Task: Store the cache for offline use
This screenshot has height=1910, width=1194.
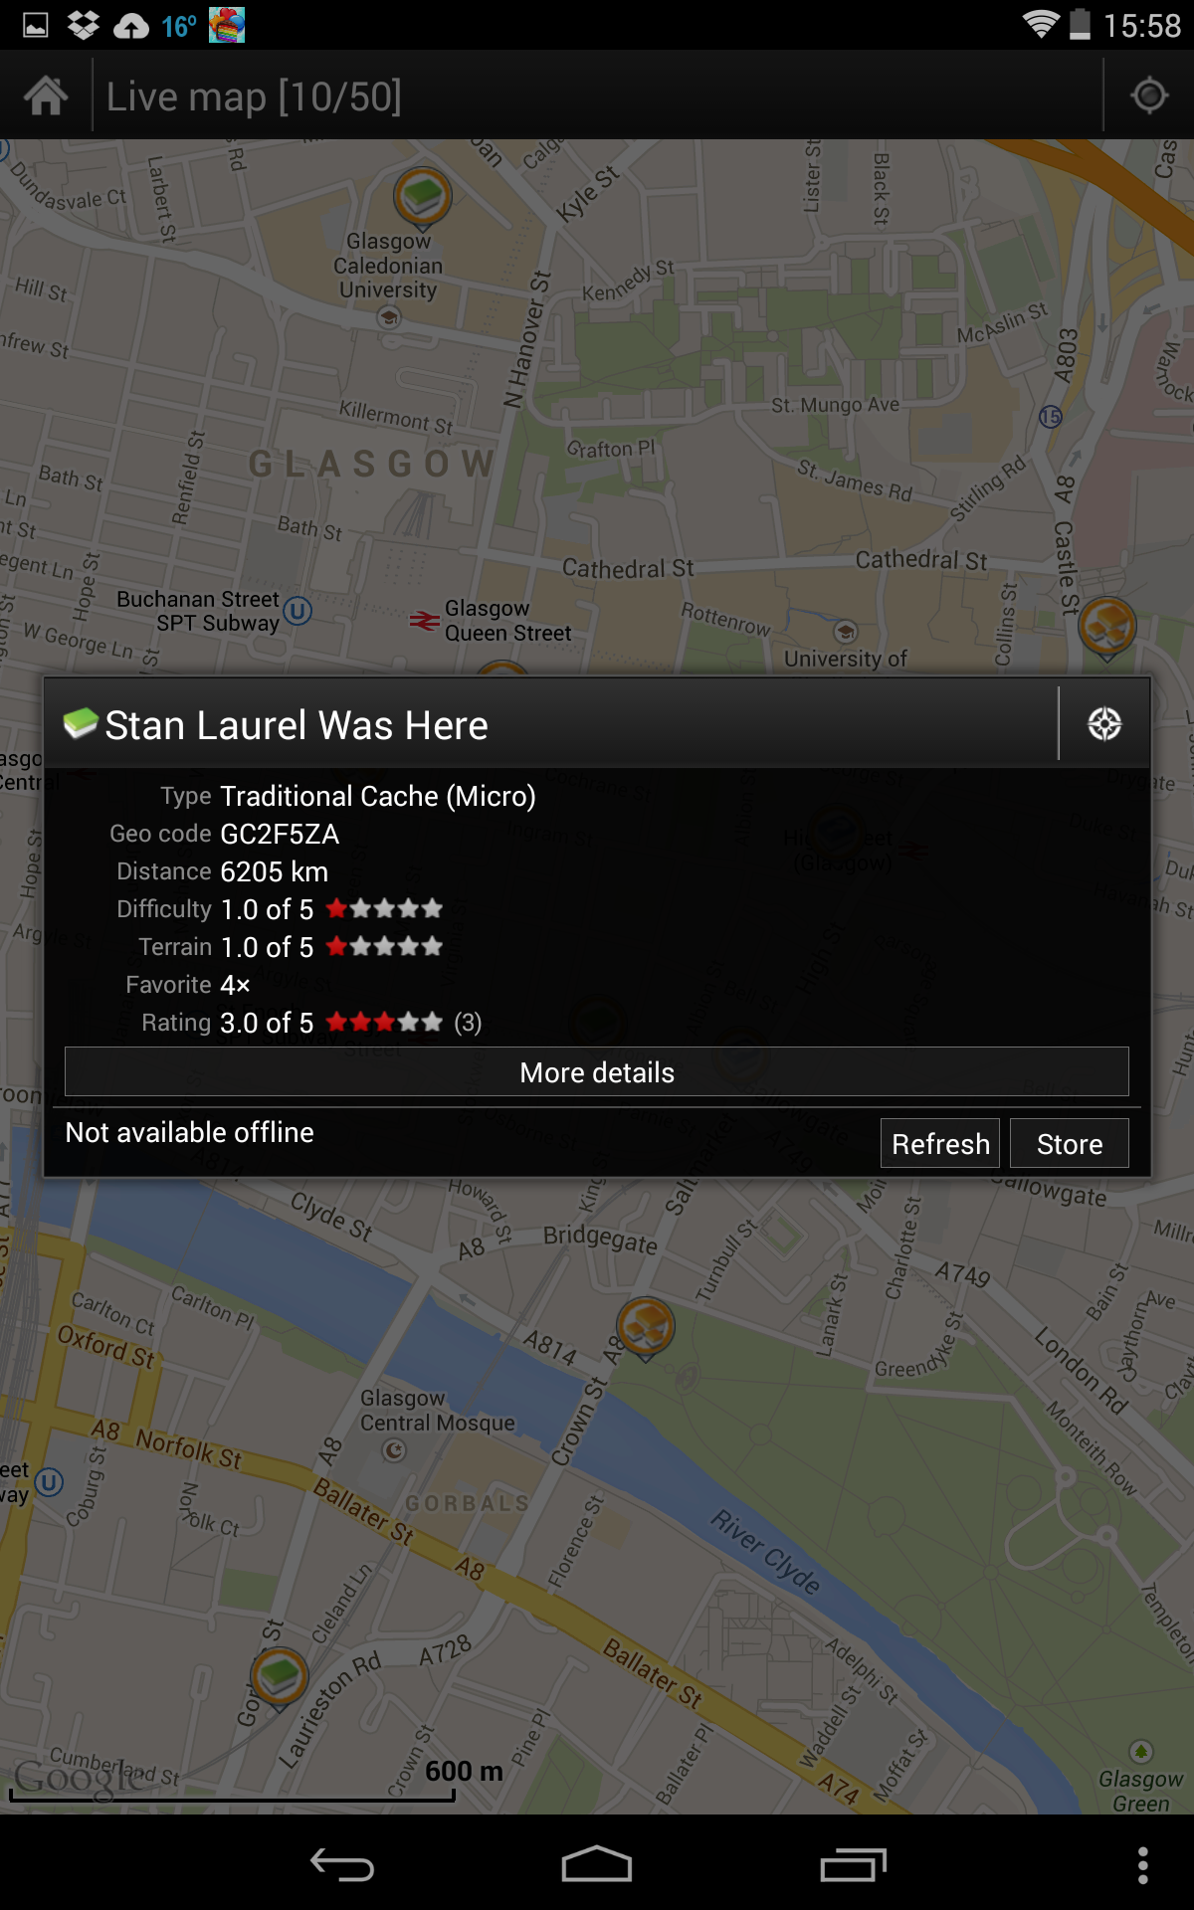Action: coord(1070,1143)
